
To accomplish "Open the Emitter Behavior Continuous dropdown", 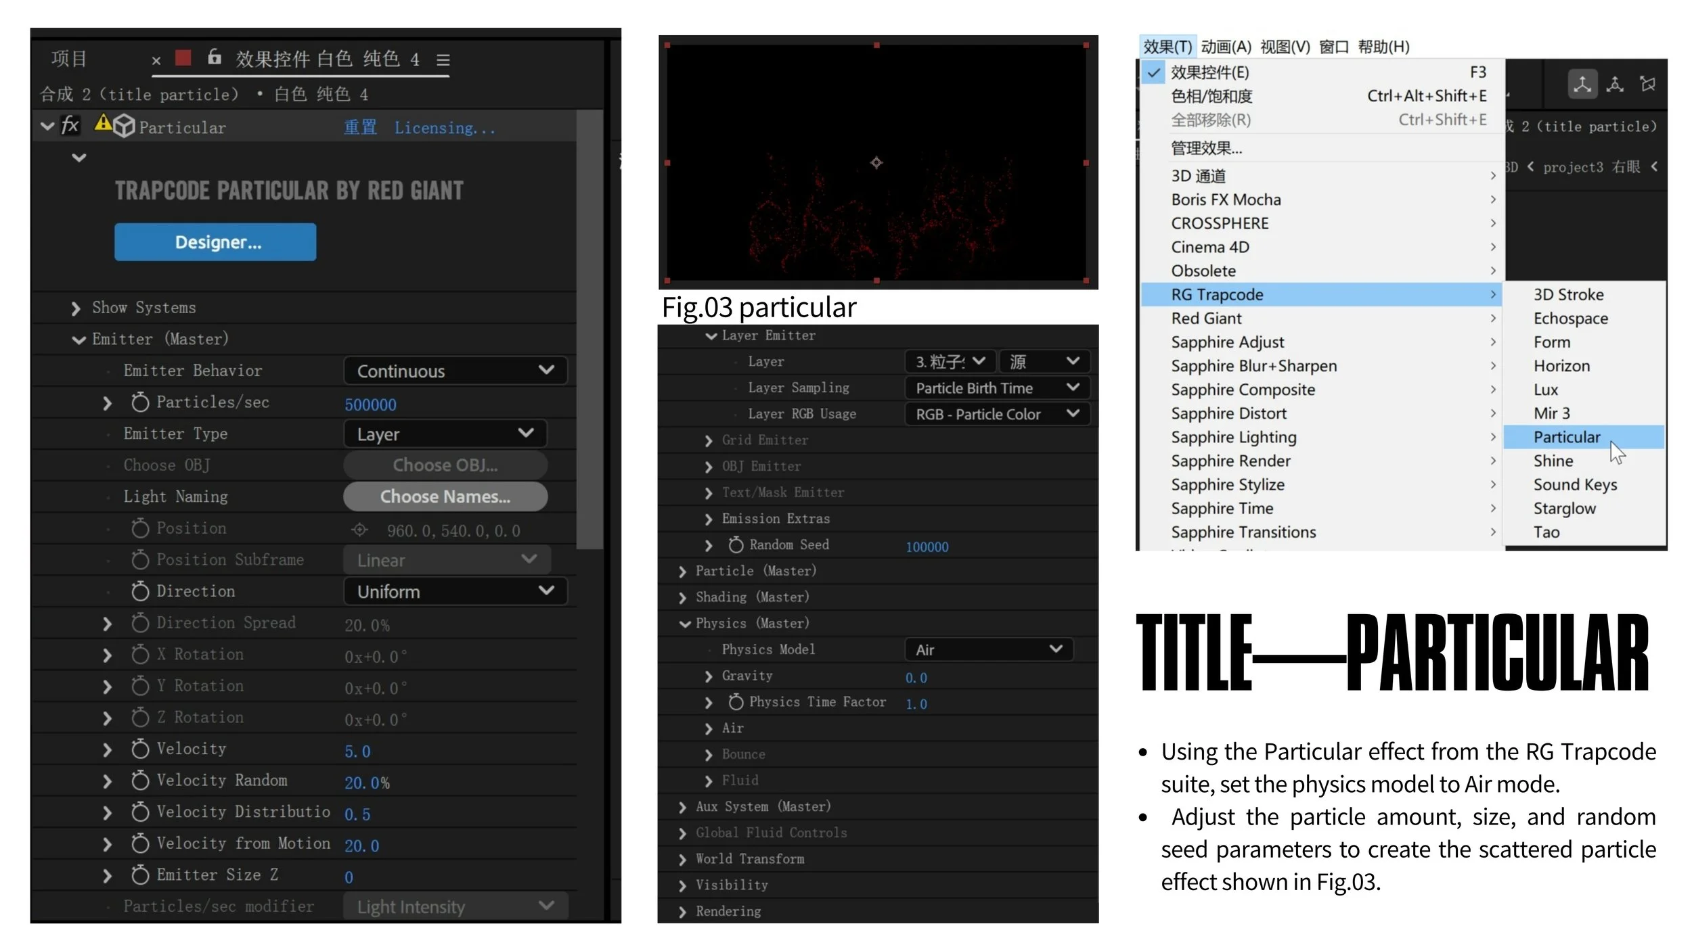I will point(455,371).
